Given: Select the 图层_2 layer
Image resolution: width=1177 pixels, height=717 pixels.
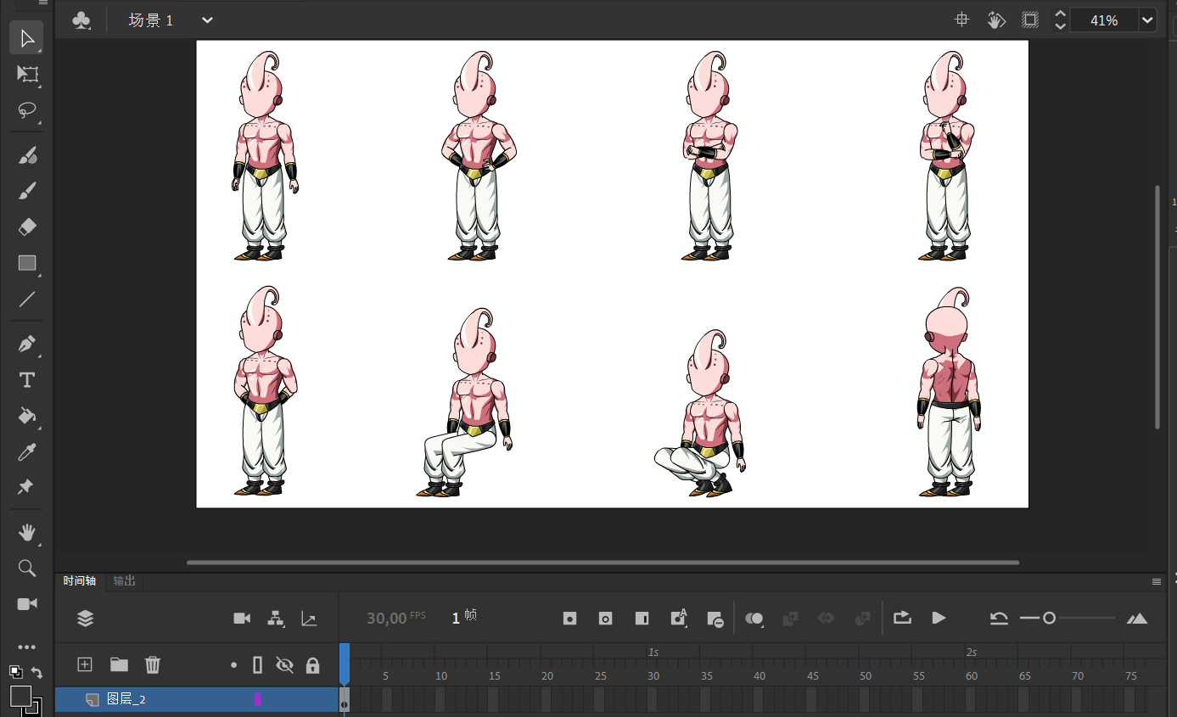Looking at the screenshot, I should point(197,700).
